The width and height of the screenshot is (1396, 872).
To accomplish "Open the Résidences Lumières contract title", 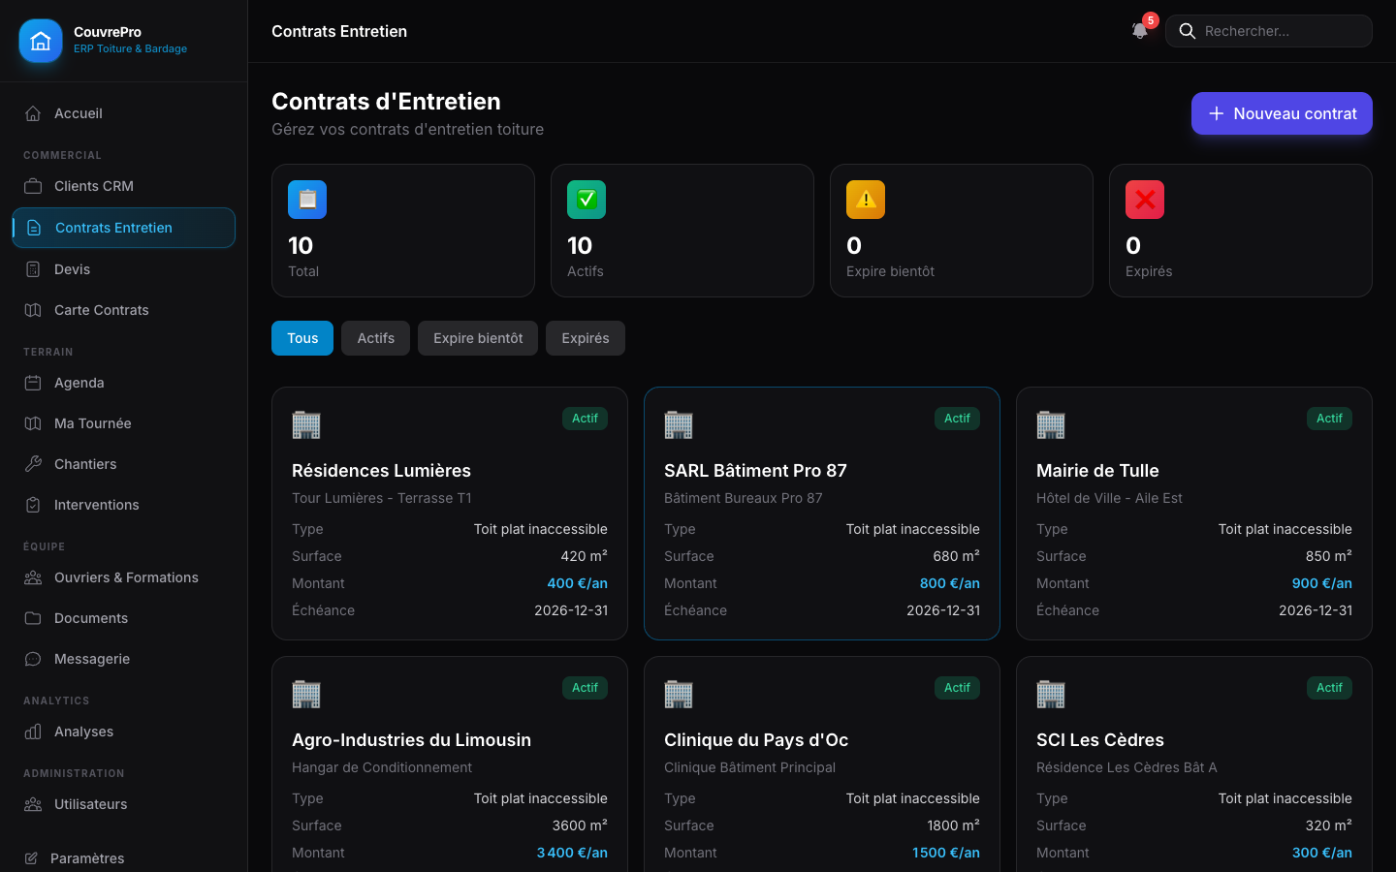I will [381, 471].
